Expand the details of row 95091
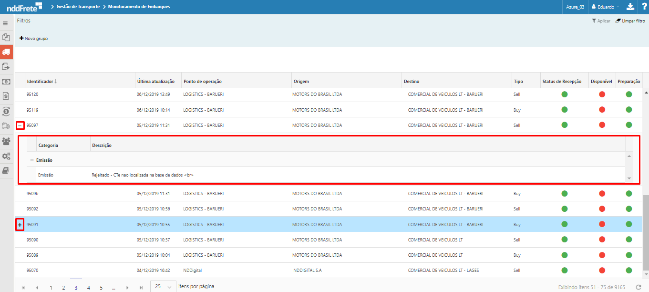The height and width of the screenshot is (292, 649). (20, 225)
